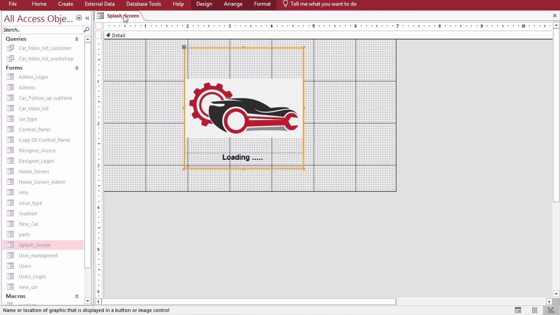Click the horizontal scrollbar right arrow
This screenshot has width=560, height=315.
coord(549,301)
